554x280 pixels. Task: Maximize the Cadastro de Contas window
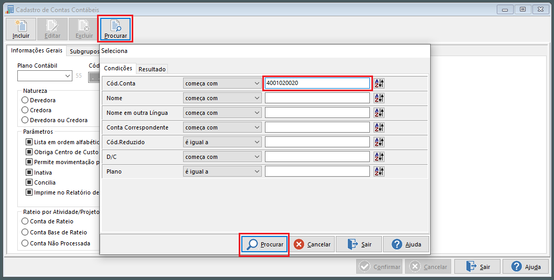[523, 9]
